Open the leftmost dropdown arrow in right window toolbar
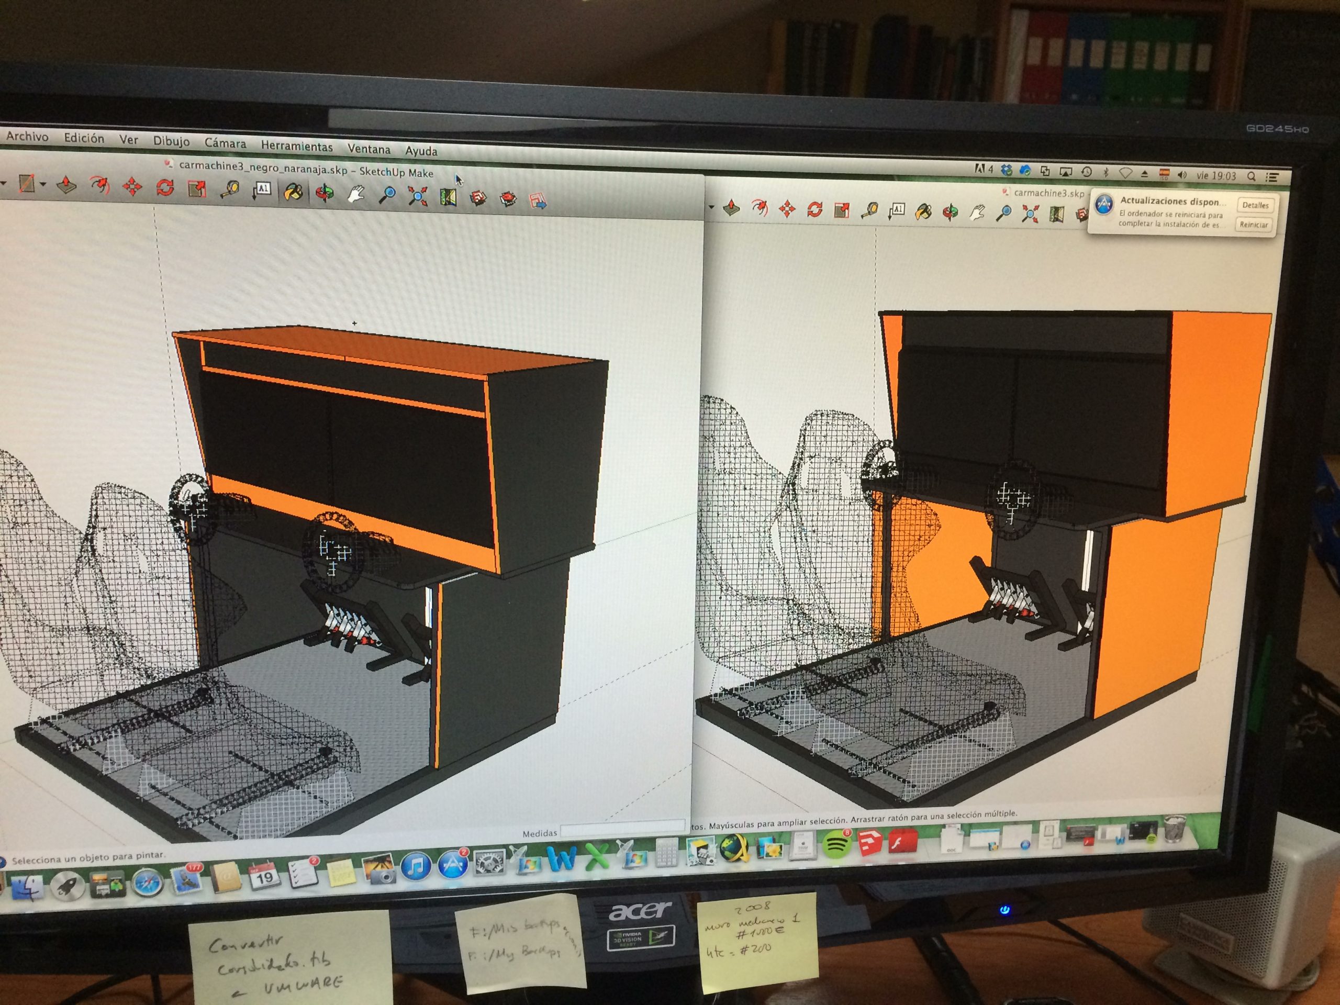 click(711, 207)
